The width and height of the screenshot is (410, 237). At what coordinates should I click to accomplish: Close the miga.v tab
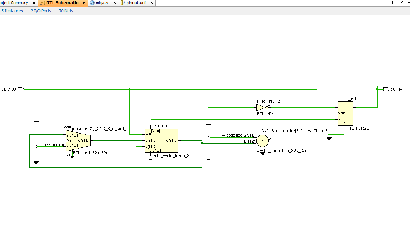pos(115,3)
